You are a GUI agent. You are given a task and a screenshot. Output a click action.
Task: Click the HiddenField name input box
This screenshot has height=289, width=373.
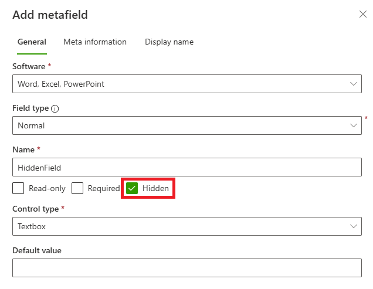tap(186, 168)
